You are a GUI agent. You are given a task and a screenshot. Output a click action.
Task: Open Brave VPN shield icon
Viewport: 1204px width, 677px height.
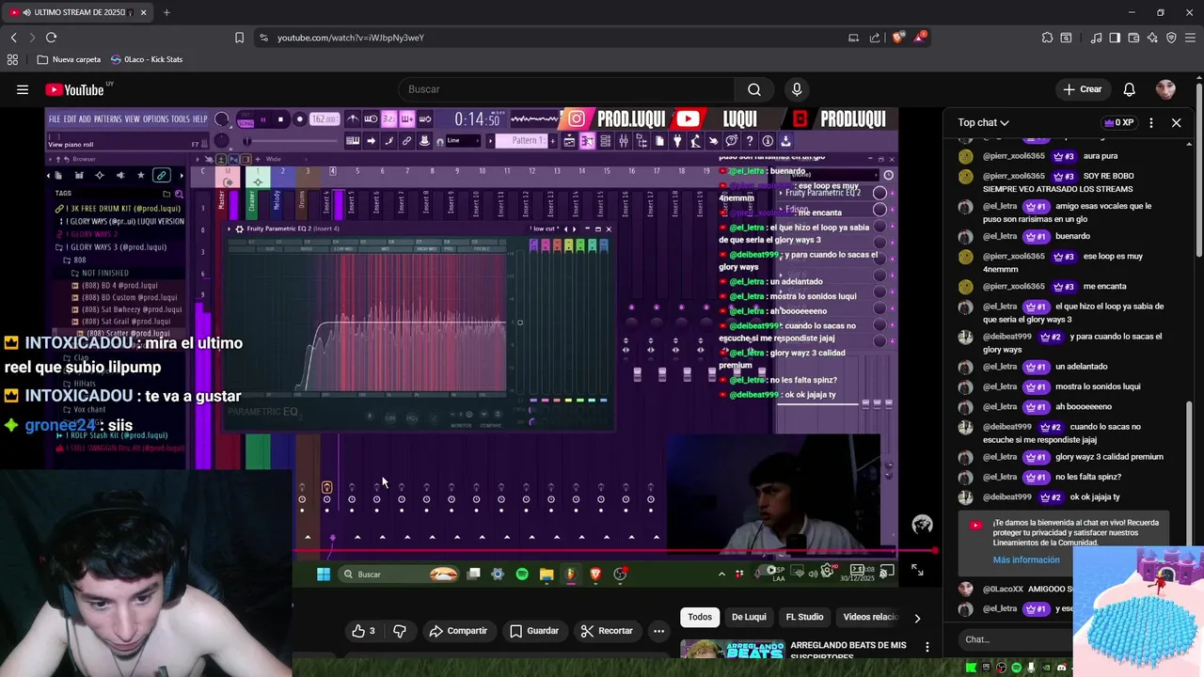[1171, 38]
